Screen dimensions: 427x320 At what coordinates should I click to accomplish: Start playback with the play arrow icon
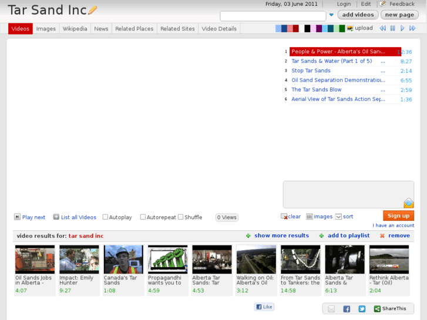(x=402, y=28)
